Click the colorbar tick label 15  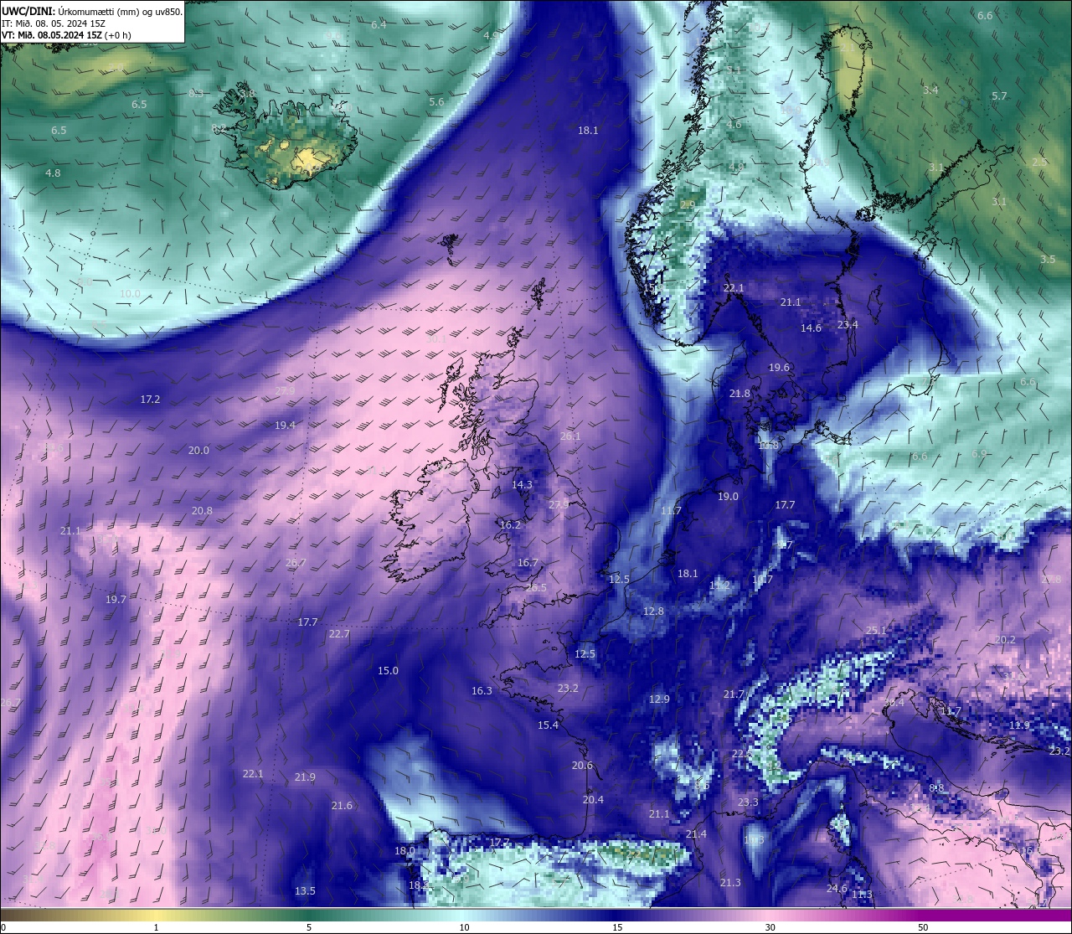coord(617,927)
